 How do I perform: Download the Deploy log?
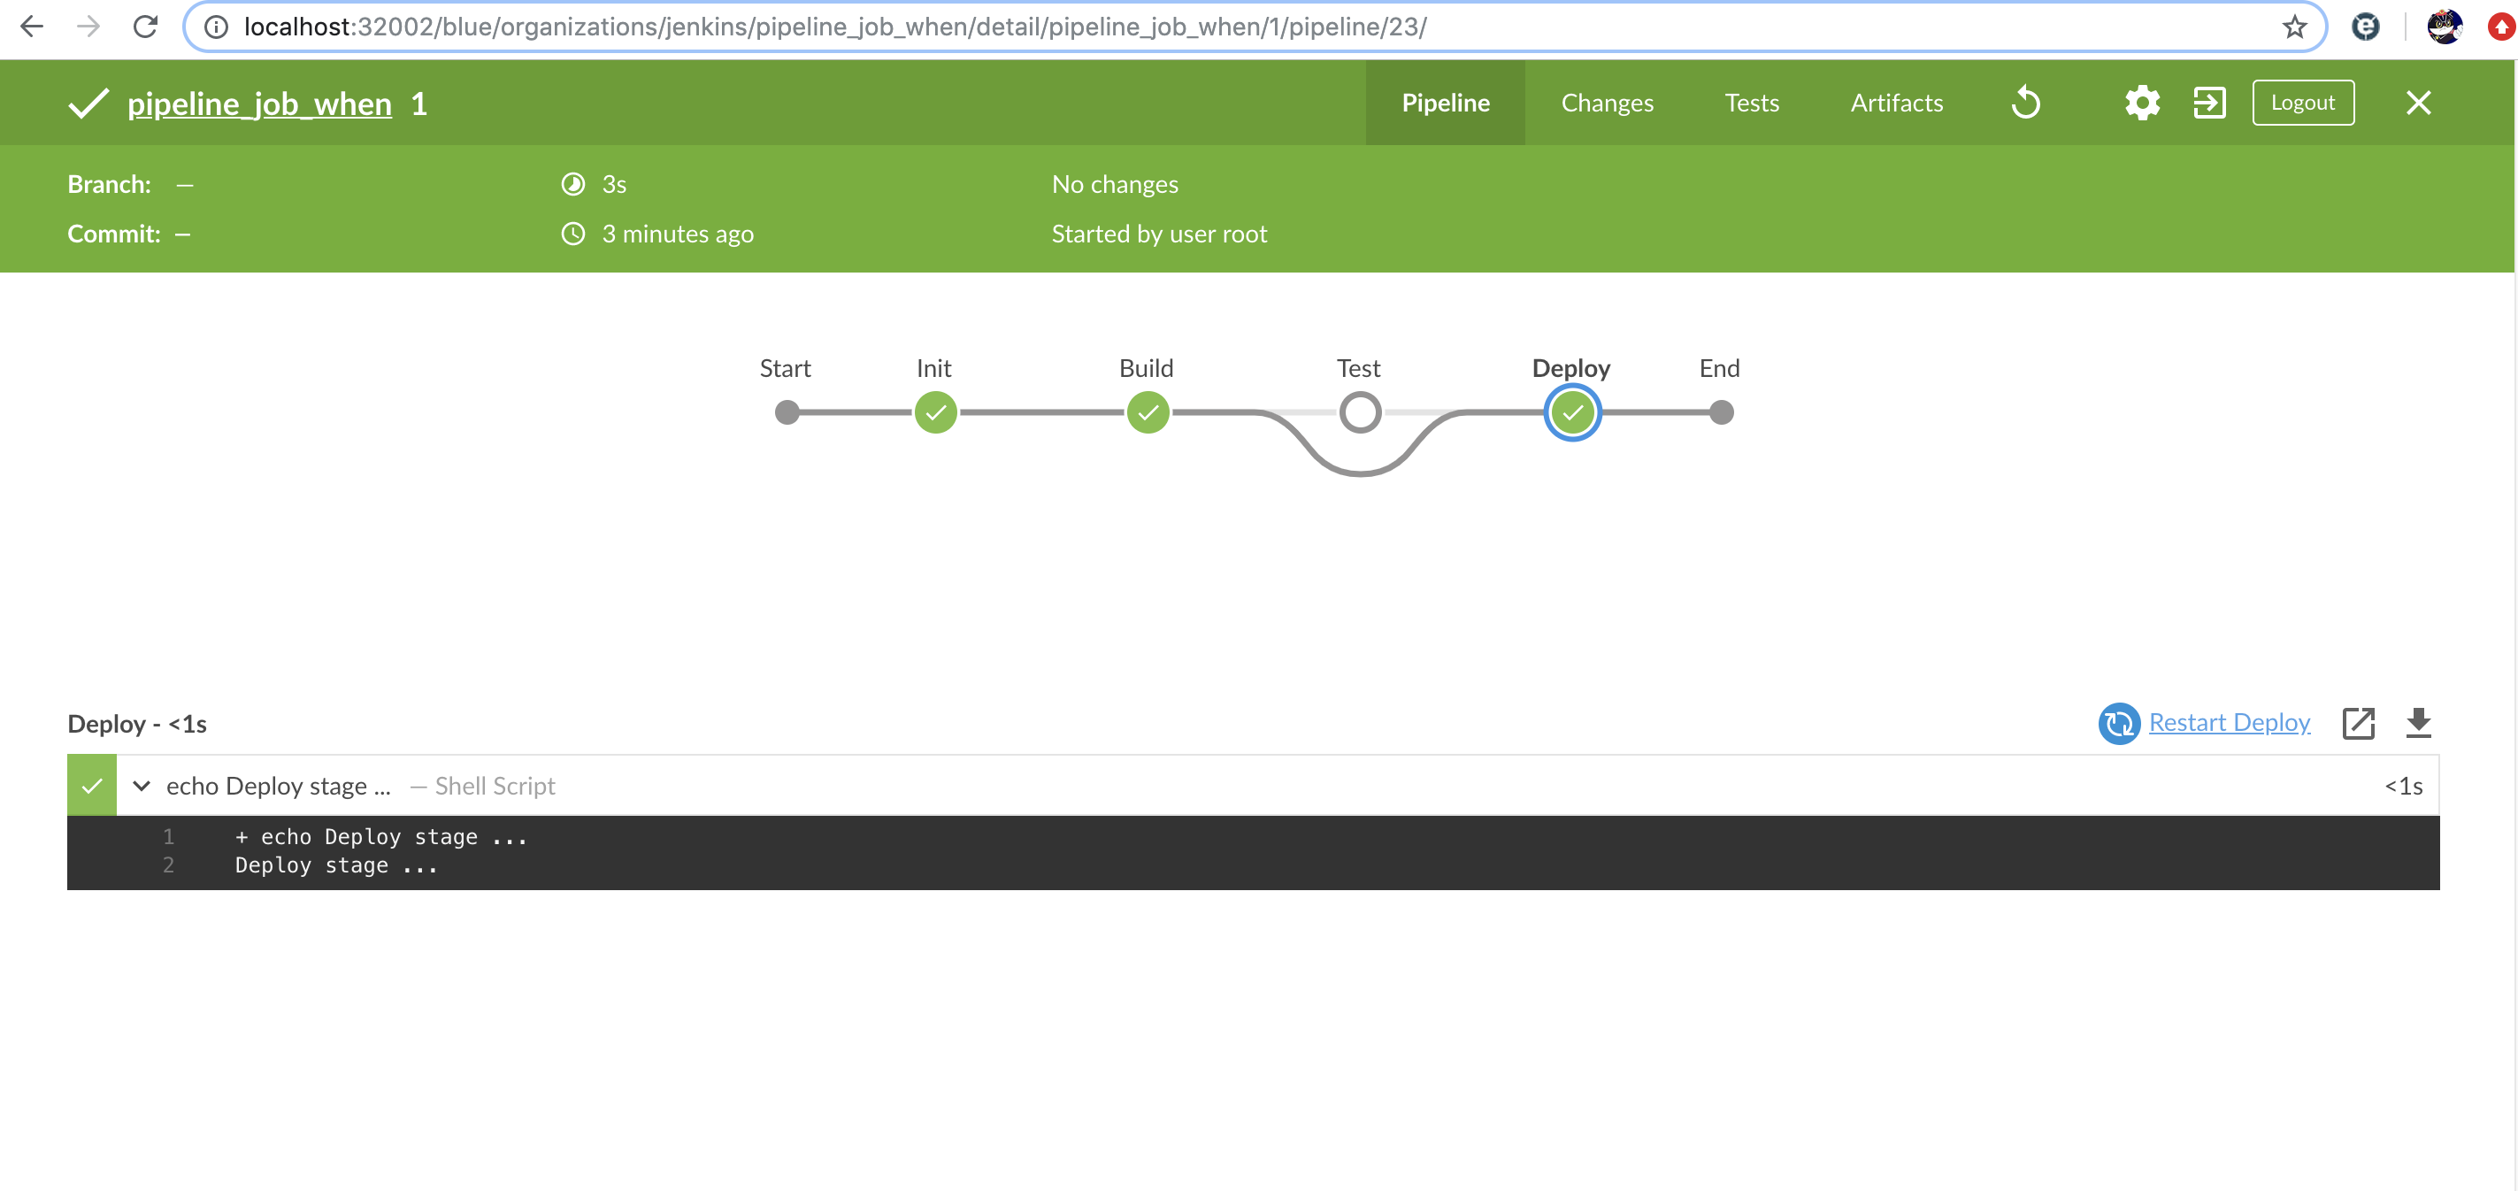[2418, 724]
